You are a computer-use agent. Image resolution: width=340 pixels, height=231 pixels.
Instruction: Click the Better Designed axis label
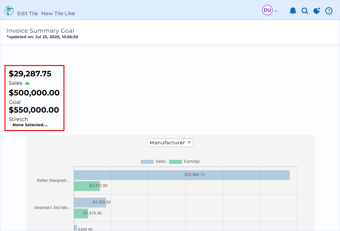(54, 180)
